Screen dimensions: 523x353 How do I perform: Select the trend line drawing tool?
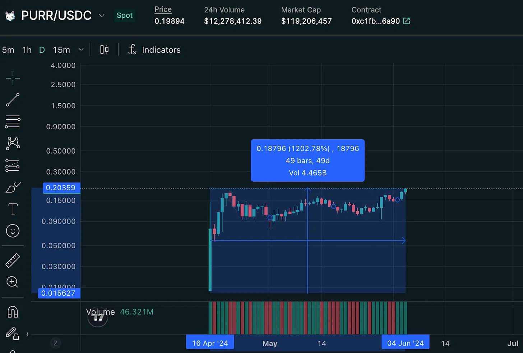coord(13,100)
